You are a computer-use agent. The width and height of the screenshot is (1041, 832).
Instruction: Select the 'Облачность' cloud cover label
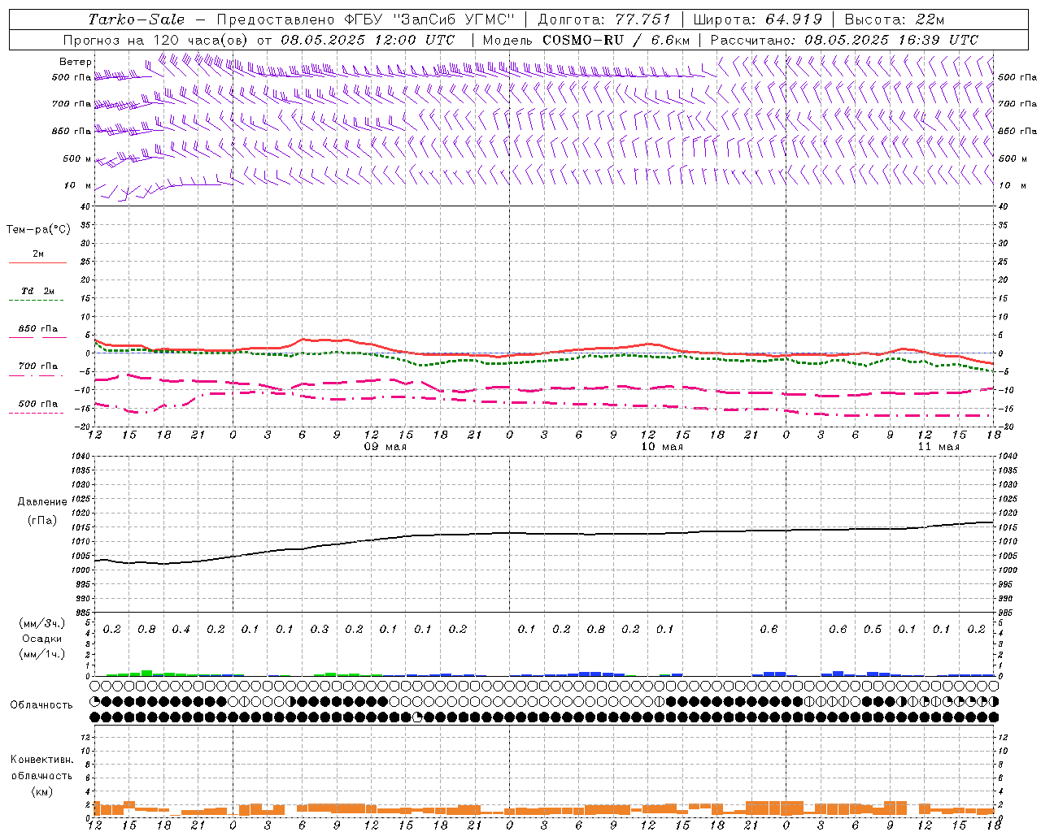[x=41, y=705]
